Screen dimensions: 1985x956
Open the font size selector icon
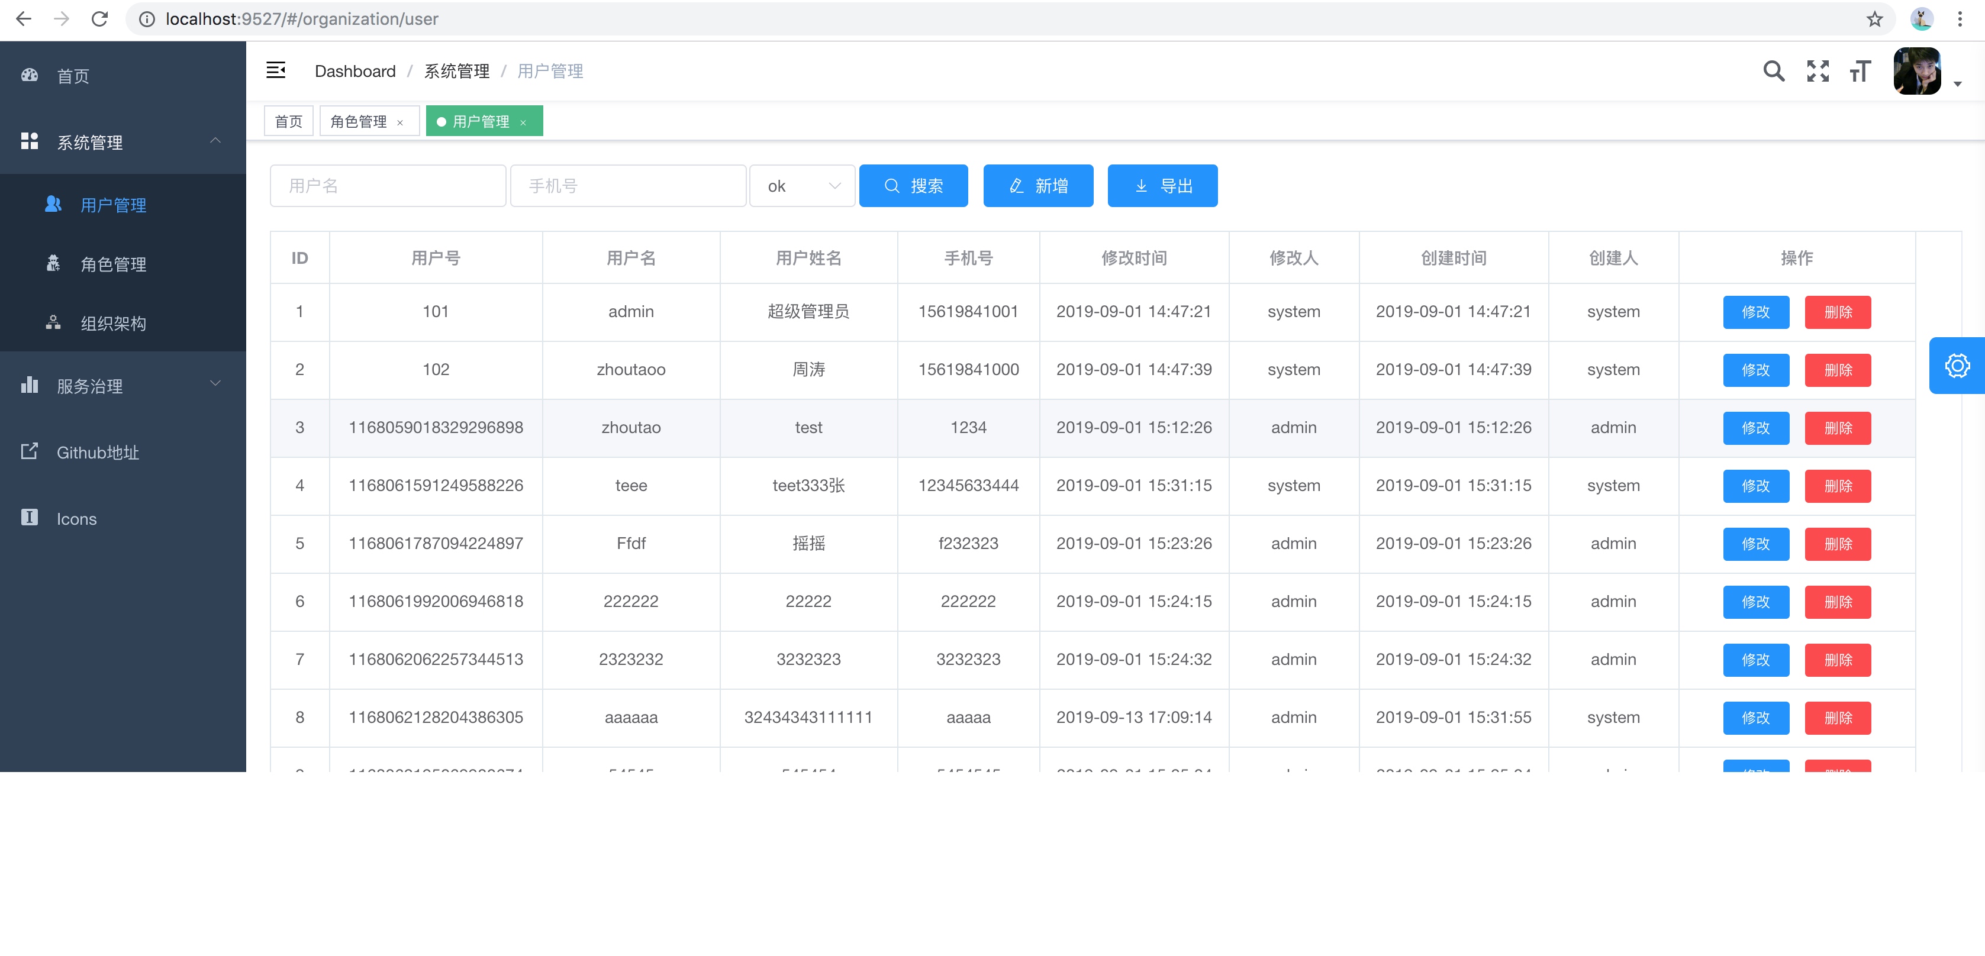point(1860,71)
